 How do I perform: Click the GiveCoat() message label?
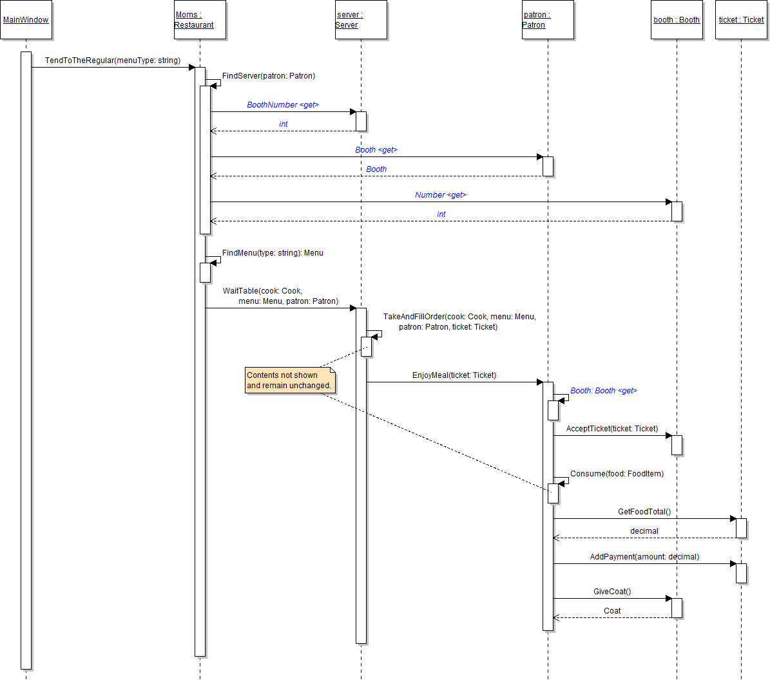pos(612,592)
